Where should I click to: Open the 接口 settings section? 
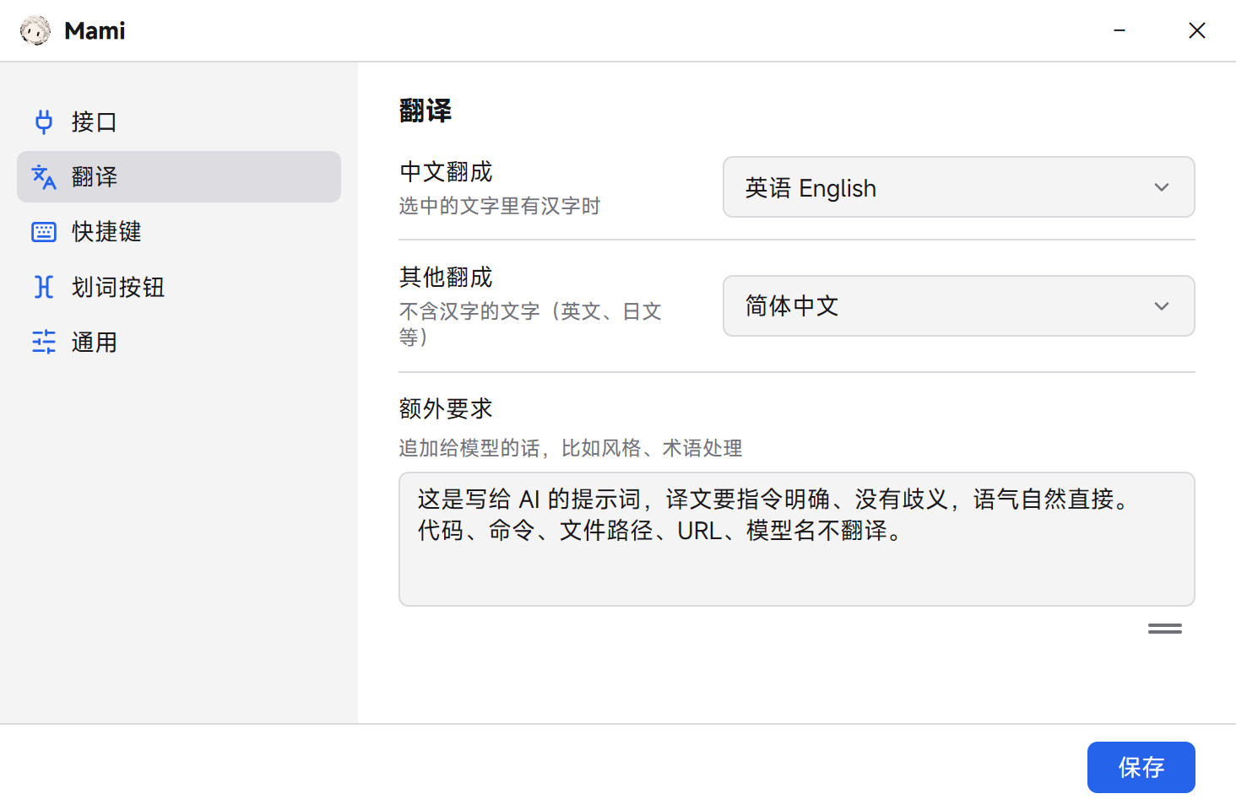click(x=179, y=121)
